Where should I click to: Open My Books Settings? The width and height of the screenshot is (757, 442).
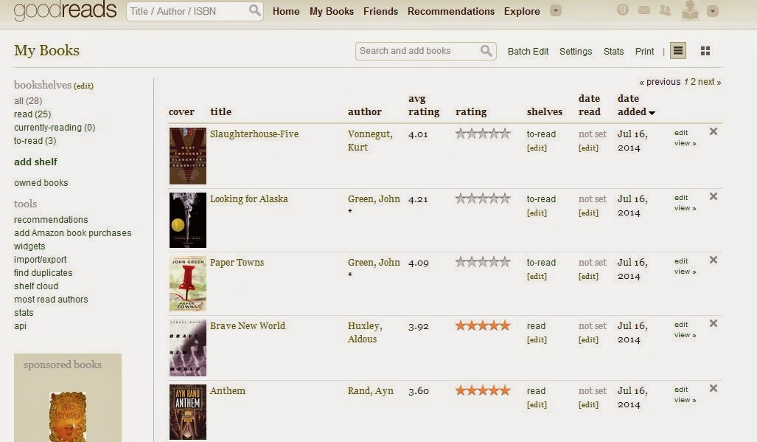(576, 51)
